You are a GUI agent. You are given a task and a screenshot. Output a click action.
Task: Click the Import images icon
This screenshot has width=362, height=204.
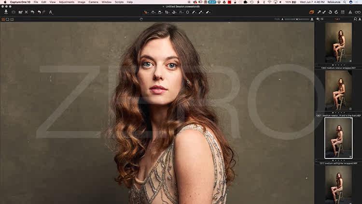click(x=6, y=12)
